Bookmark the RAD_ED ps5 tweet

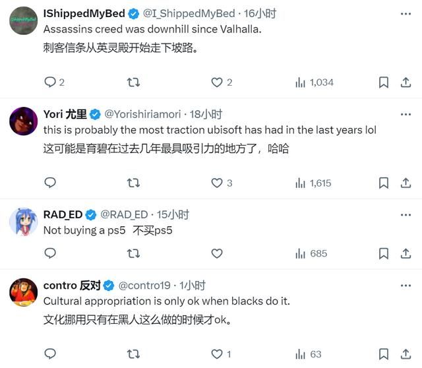click(384, 253)
